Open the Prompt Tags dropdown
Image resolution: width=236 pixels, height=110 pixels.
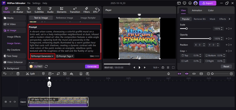pyautogui.click(x=65, y=56)
